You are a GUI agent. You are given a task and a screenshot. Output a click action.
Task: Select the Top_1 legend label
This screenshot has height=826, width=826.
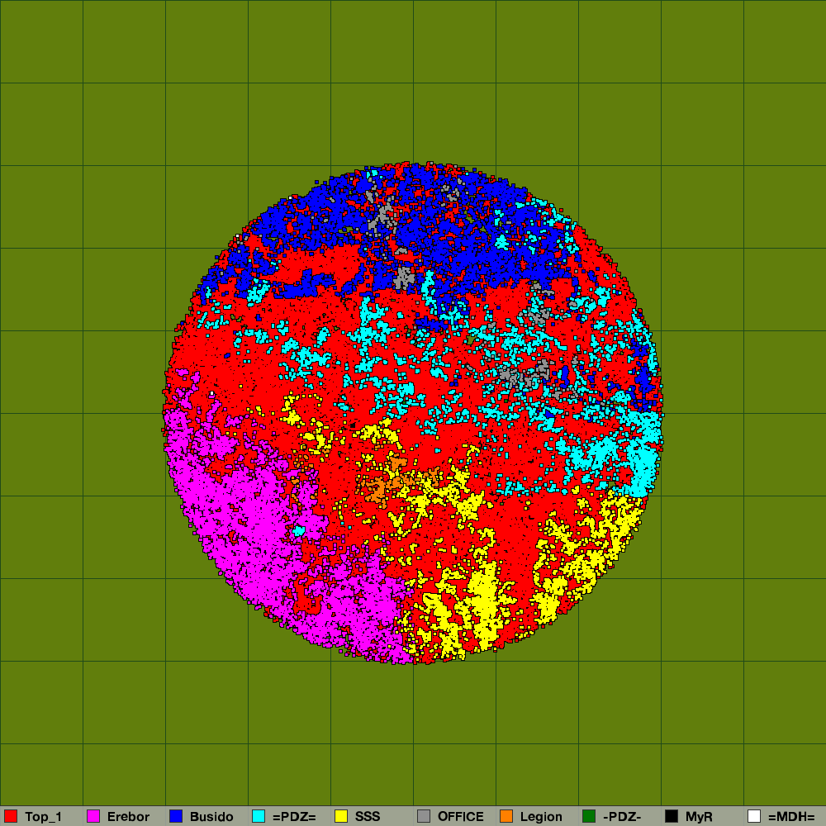coord(43,817)
